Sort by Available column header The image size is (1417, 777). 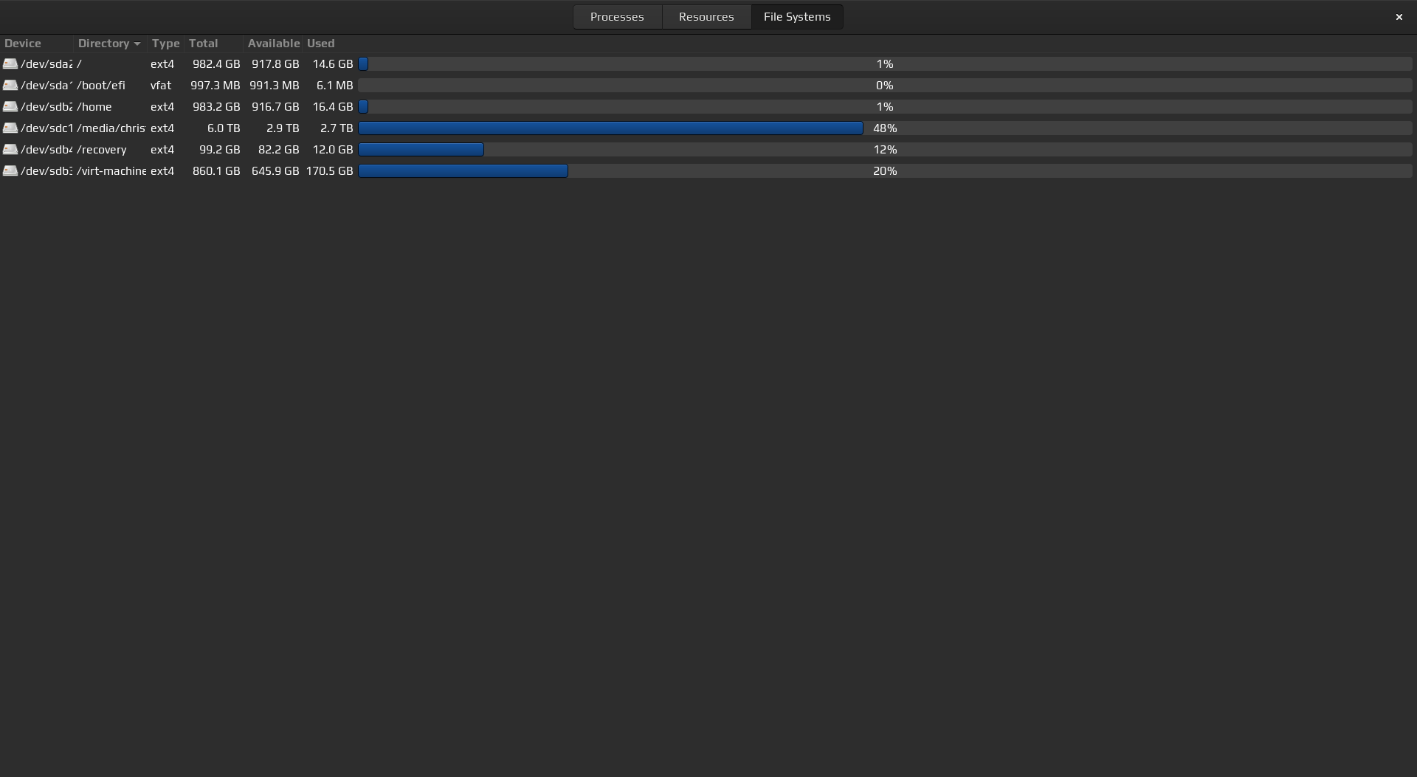(273, 44)
